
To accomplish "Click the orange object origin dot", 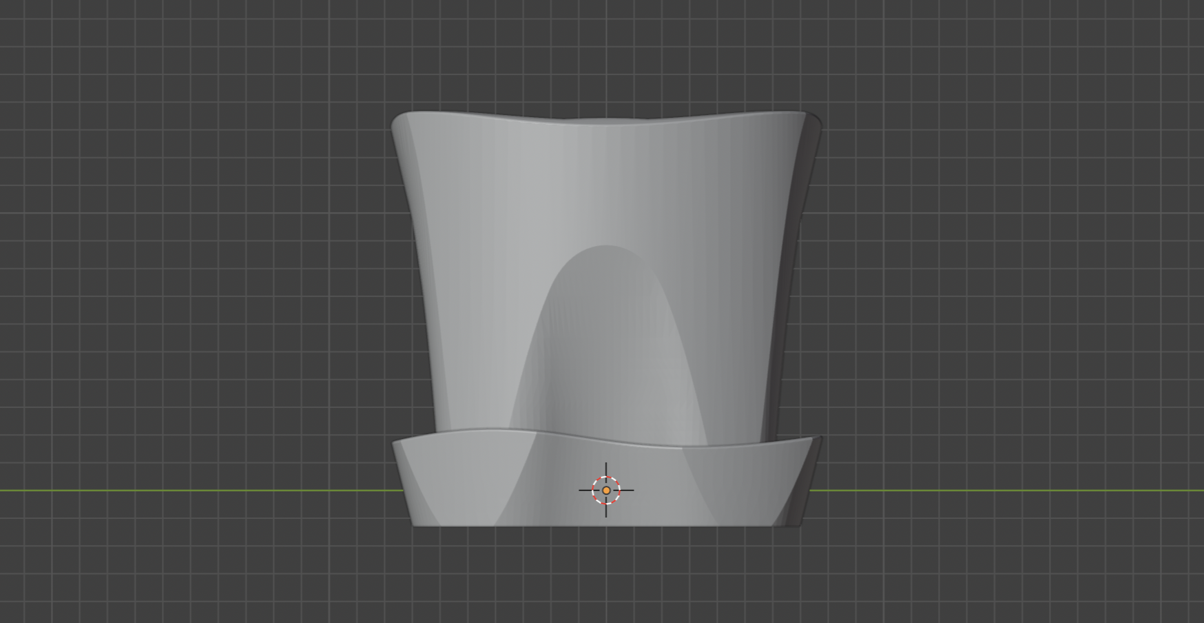I will [606, 491].
